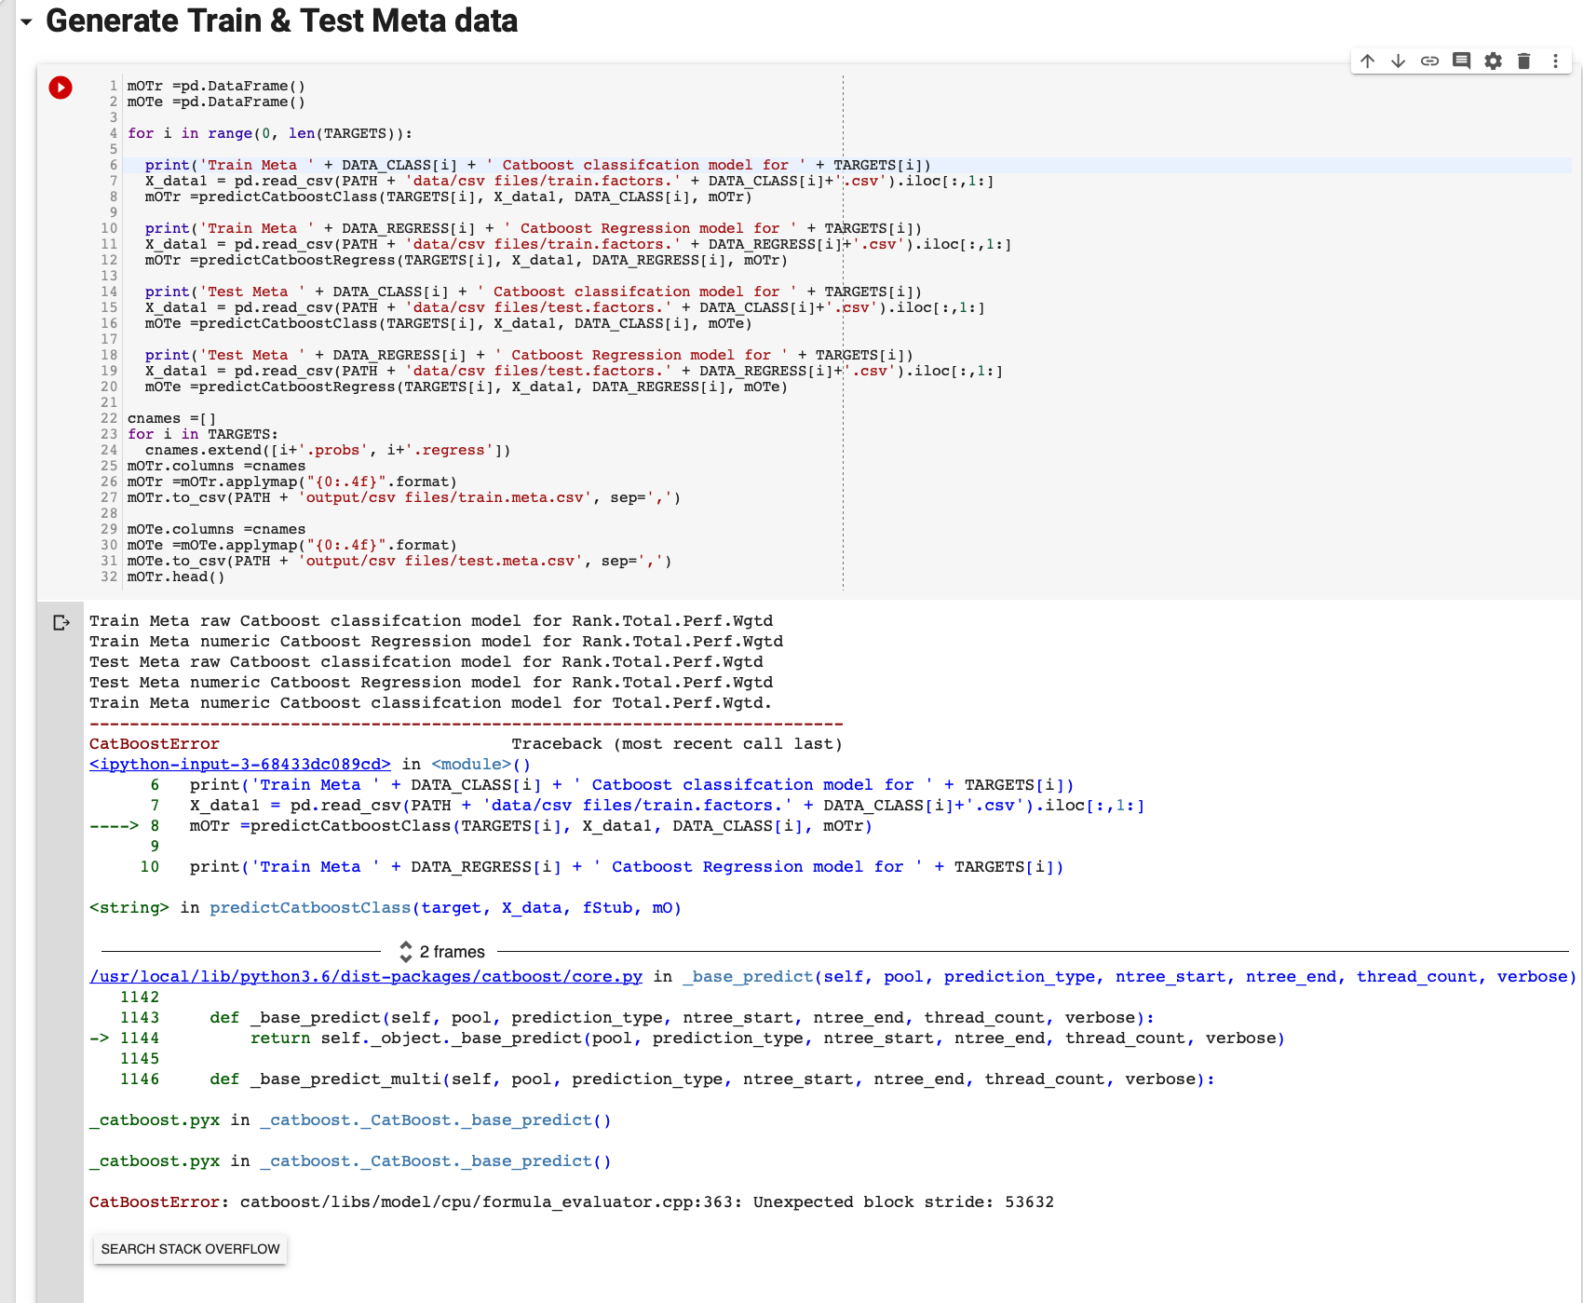
Task: Click Search Stack Overflow button
Action: pos(190,1249)
